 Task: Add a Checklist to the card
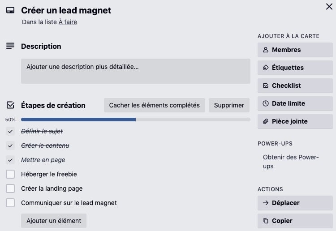295,86
